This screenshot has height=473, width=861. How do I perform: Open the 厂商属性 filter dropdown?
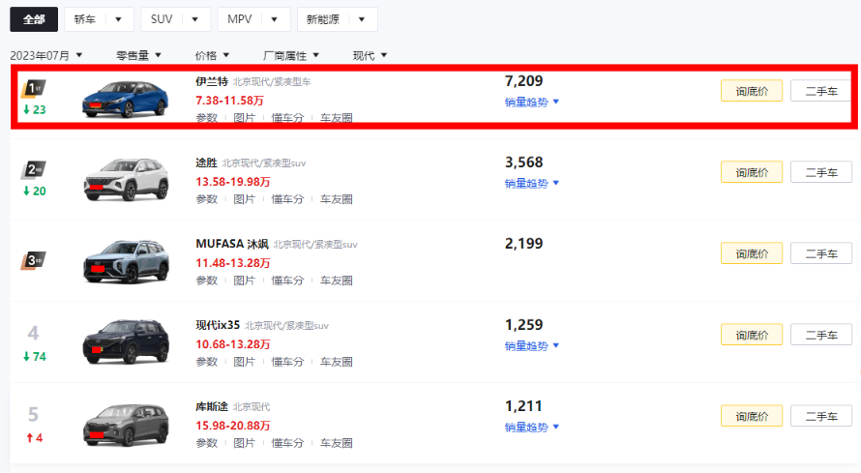(x=291, y=55)
